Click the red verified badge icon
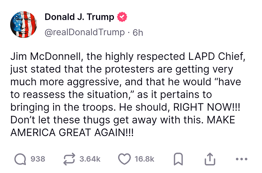 [x=122, y=17]
